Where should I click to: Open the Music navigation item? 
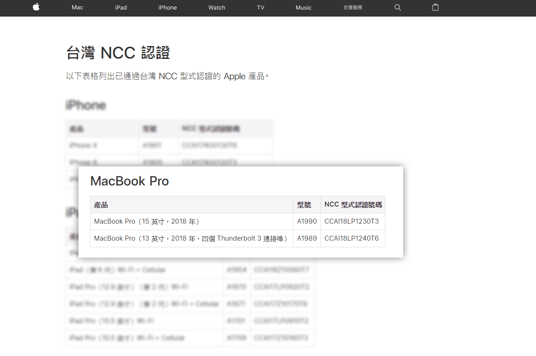[x=303, y=7]
